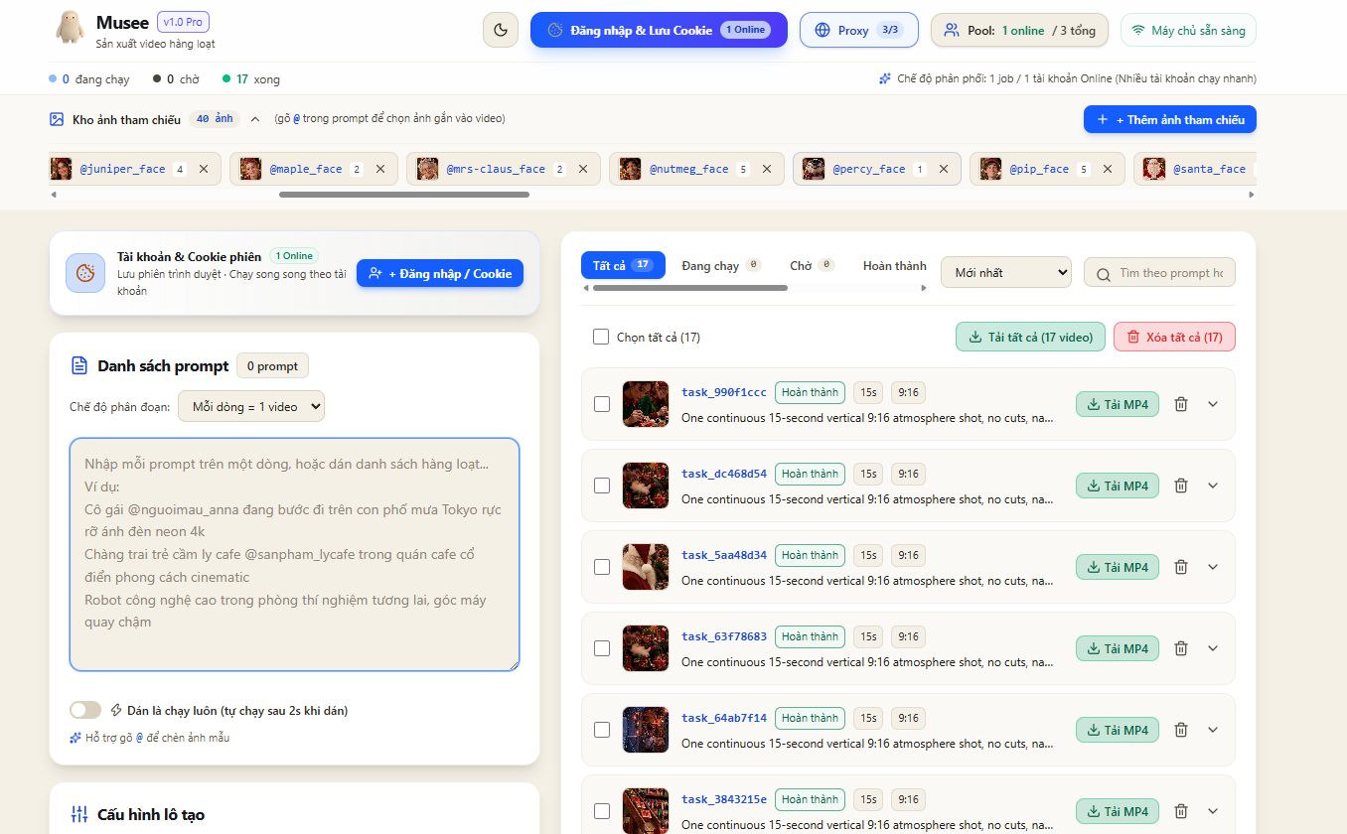Viewport: 1347px width, 834px height.
Task: Open the Chế độ phân đoạn dropdown
Action: click(251, 406)
